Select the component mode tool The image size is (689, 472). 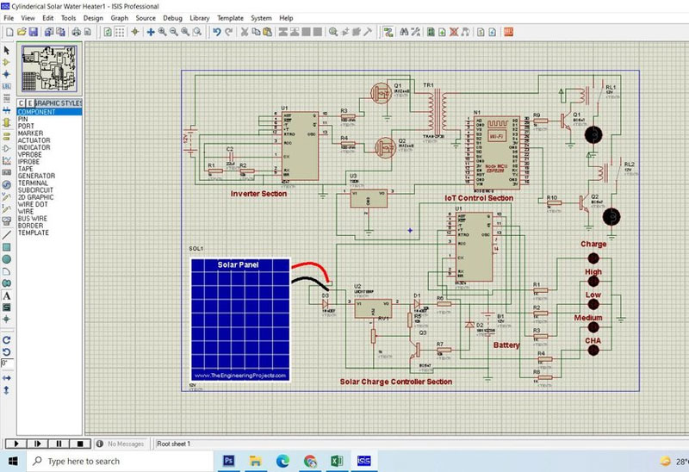[7, 62]
